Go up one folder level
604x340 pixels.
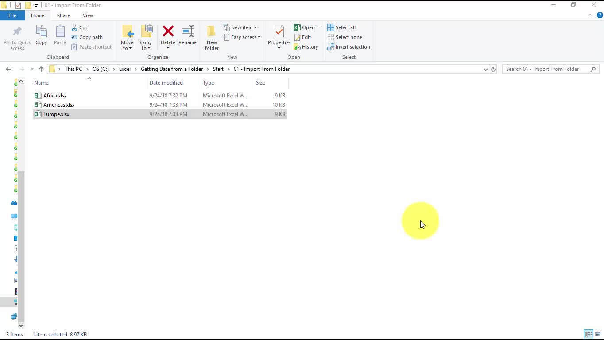pyautogui.click(x=41, y=69)
